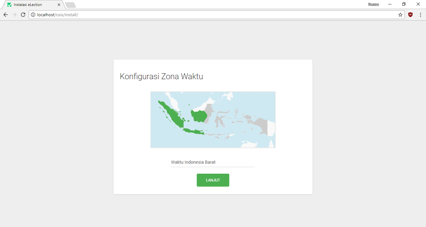
Task: Open a new tab beside Instalasi eLection
Action: click(70, 5)
